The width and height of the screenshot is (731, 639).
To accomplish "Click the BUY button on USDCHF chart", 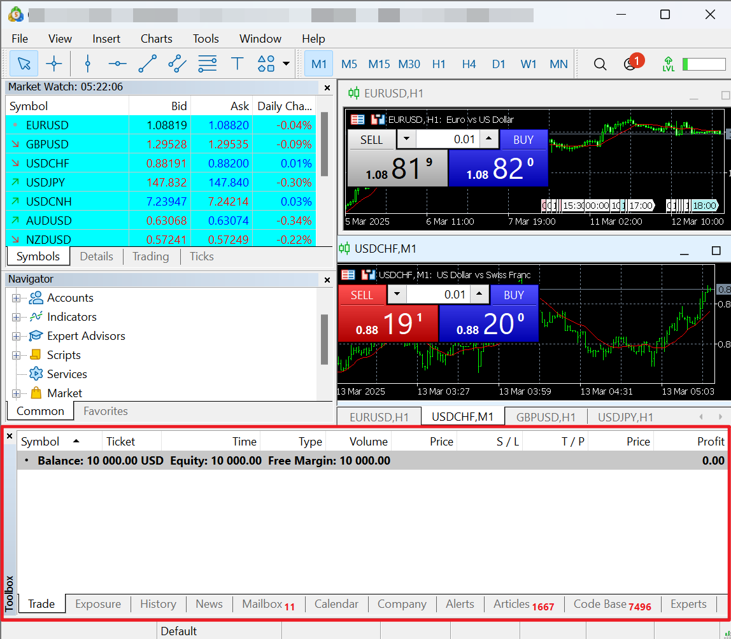I will click(513, 295).
